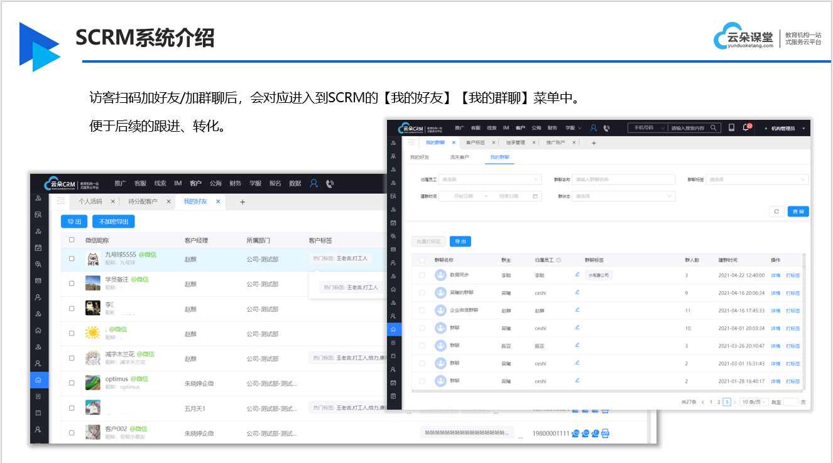Close the 个人活码 tab
833x463 pixels.
click(112, 201)
